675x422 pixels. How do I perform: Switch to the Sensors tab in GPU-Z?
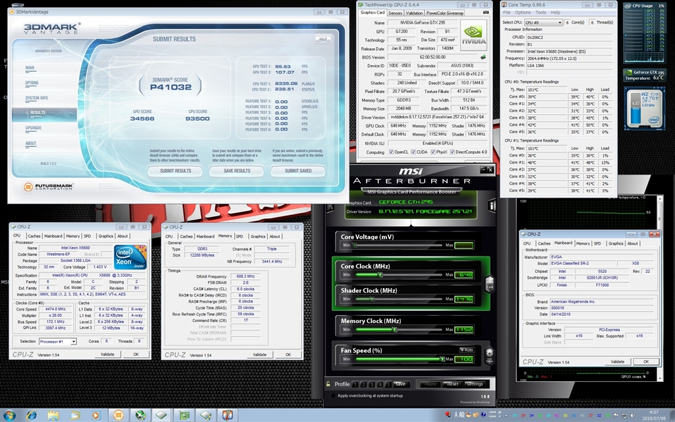coord(396,13)
